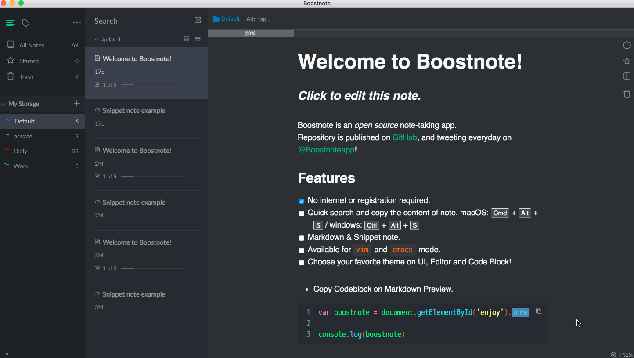Open the 3M Welcome to Boostnote note
Viewport: 634px width, 358px height.
pyautogui.click(x=147, y=257)
